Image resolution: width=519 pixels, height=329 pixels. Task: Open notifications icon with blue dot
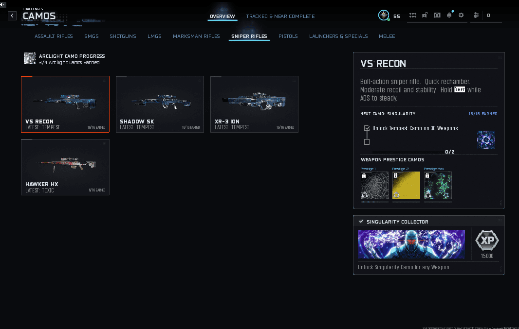tap(449, 16)
